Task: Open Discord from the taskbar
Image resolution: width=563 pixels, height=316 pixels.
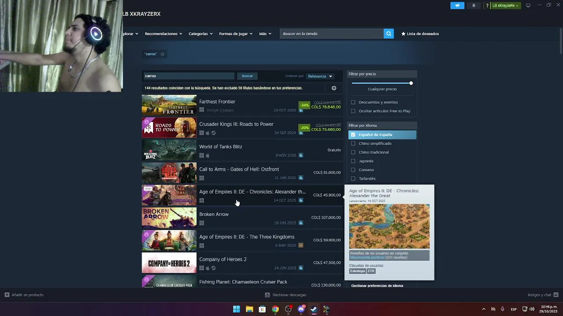Action: click(x=301, y=309)
